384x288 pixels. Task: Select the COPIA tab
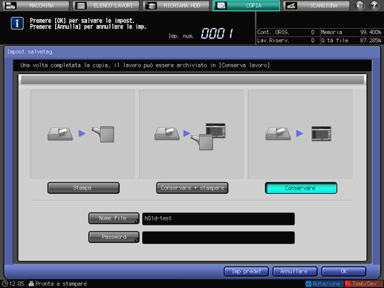pyautogui.click(x=246, y=5)
